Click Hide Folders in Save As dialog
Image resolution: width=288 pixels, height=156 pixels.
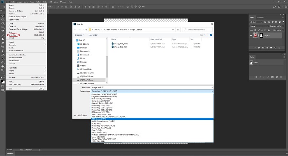pyautogui.click(x=81, y=115)
